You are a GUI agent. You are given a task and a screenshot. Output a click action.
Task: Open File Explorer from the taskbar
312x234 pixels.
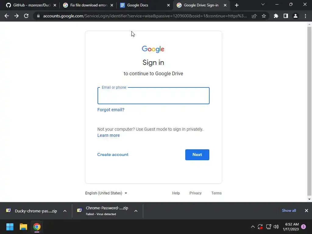(23, 227)
